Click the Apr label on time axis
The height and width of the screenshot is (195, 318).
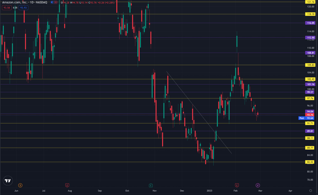290,191
